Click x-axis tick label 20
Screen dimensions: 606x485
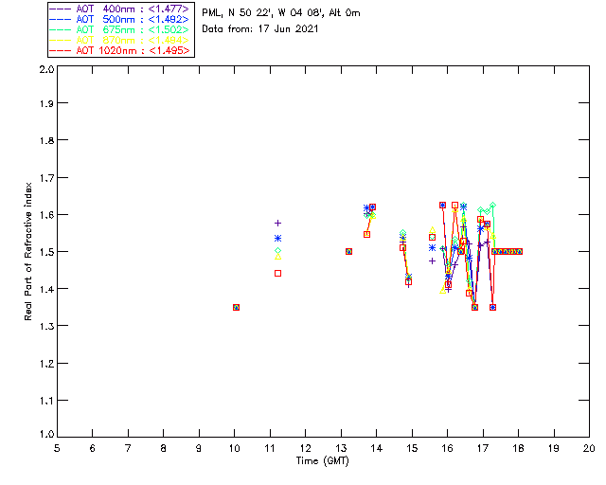pyautogui.click(x=589, y=448)
